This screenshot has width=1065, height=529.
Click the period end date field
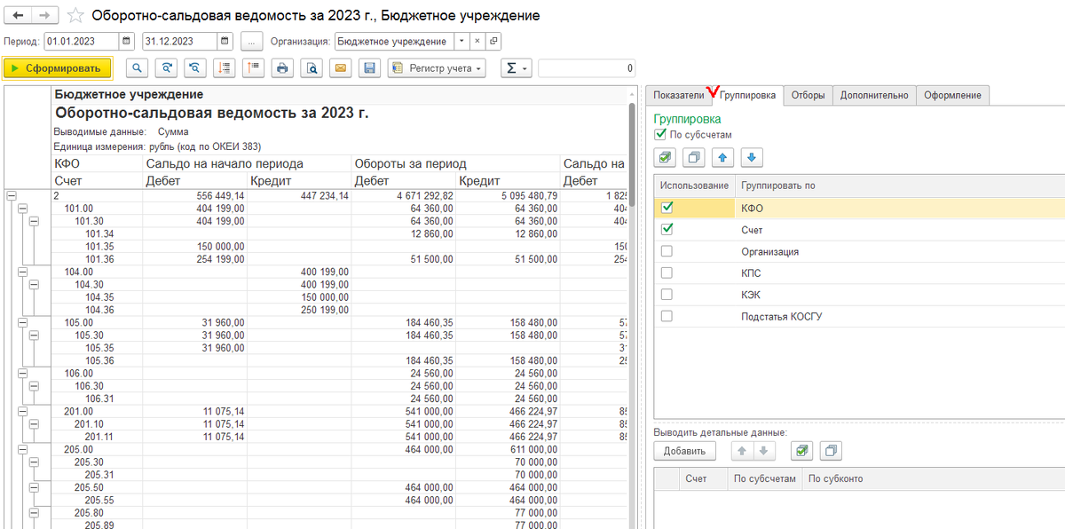(x=179, y=42)
